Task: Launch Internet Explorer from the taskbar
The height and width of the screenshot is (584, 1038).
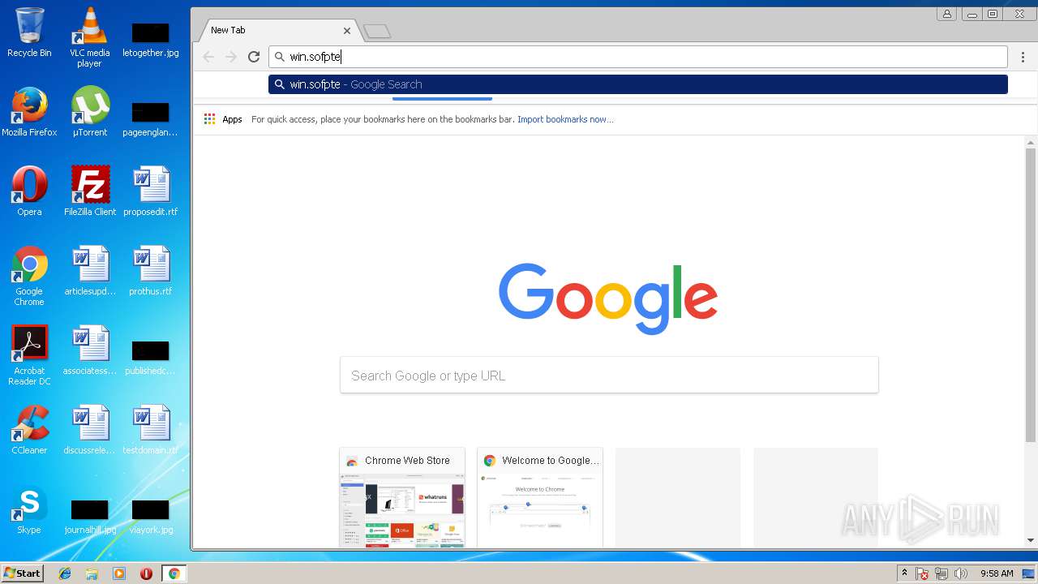Action: pyautogui.click(x=65, y=573)
